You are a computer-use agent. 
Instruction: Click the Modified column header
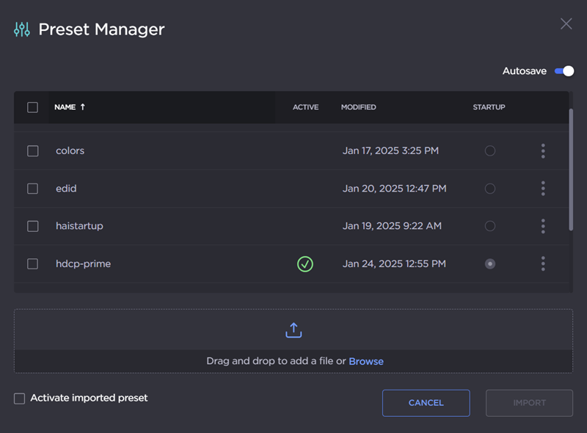click(x=358, y=107)
